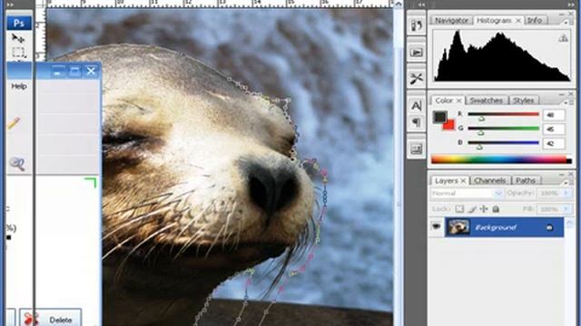Open the History panel icon in dock
Image resolution: width=581 pixels, height=326 pixels.
(417, 25)
